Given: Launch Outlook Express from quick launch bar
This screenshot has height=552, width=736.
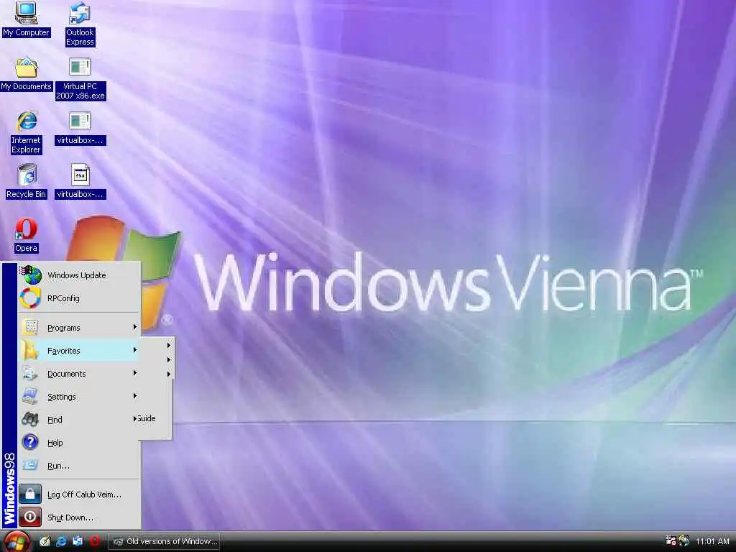Looking at the screenshot, I should 78,541.
